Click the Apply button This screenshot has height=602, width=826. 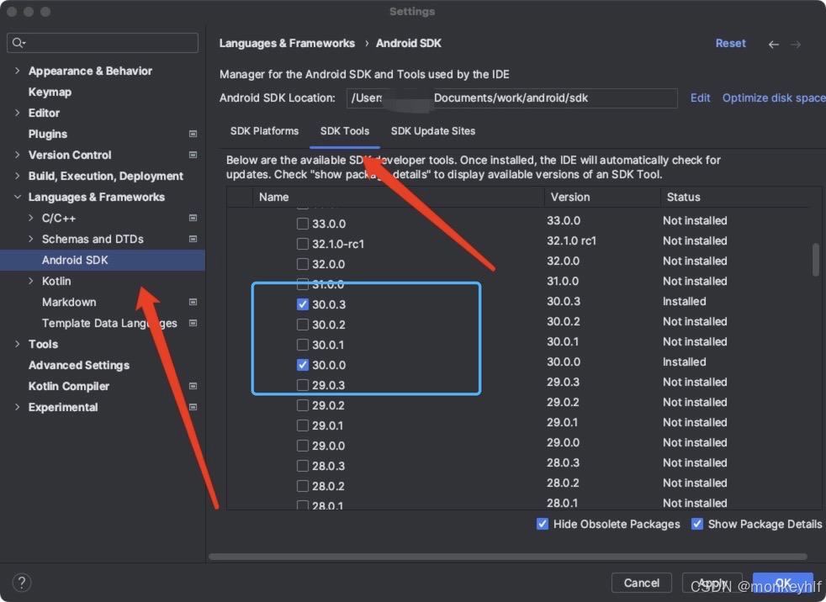tap(712, 583)
